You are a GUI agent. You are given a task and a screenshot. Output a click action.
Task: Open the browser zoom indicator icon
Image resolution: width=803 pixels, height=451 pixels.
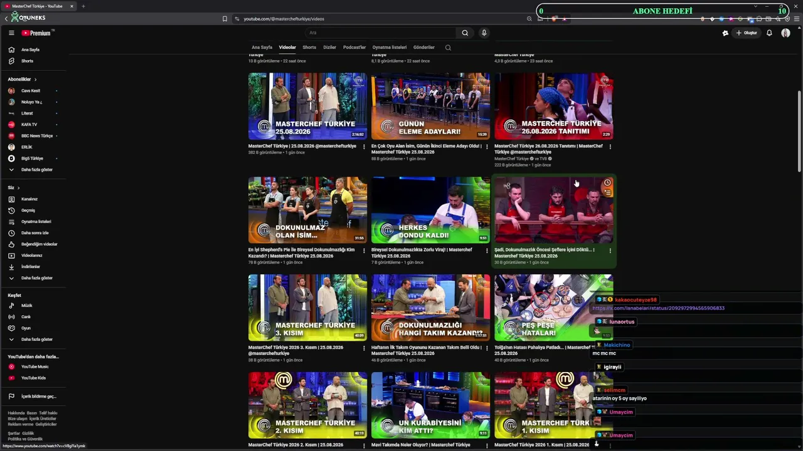(529, 19)
